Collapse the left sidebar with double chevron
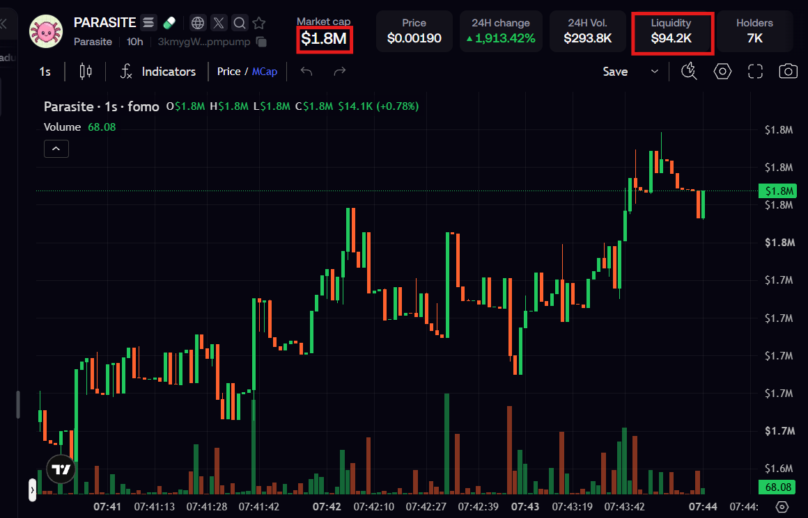 3,23
